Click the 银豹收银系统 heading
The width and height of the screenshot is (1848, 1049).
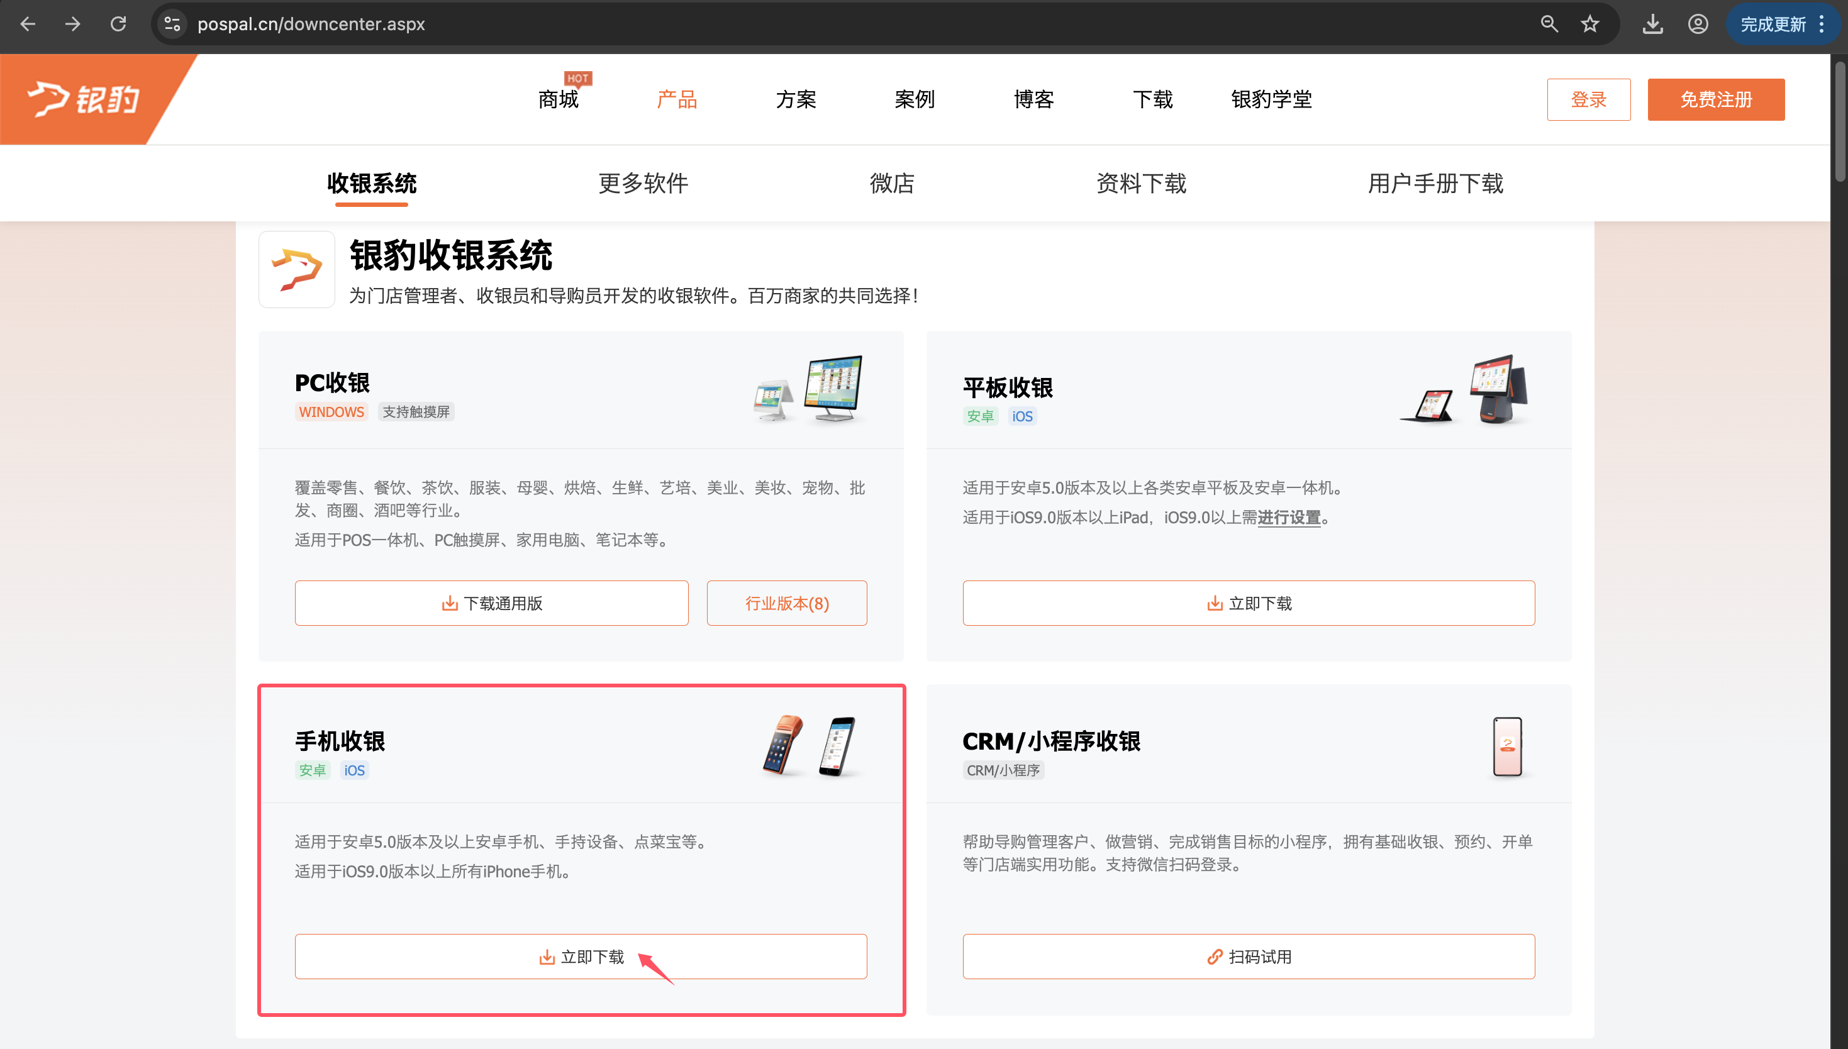point(451,256)
